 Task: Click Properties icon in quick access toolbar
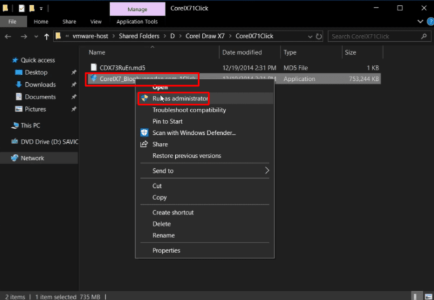[22, 8]
